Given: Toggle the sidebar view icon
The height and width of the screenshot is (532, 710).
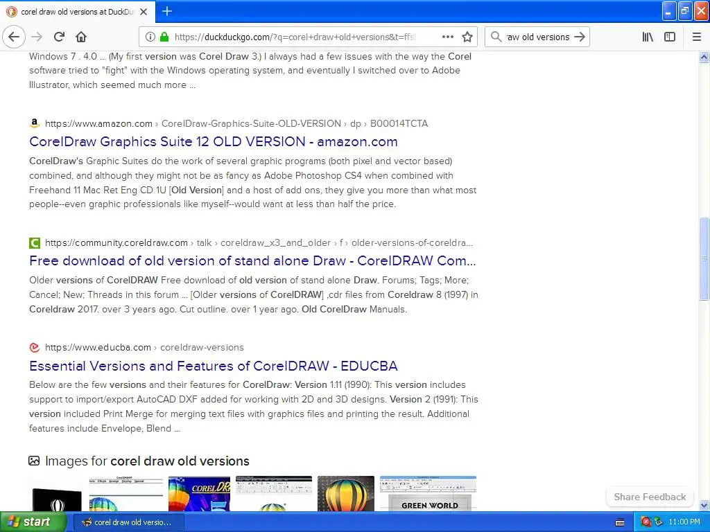Looking at the screenshot, I should click(x=670, y=37).
